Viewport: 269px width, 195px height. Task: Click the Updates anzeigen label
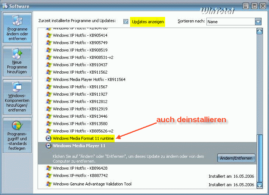point(148,22)
